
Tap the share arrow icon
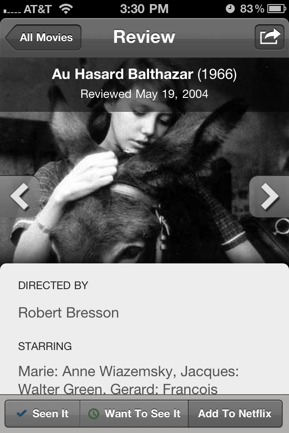[270, 37]
